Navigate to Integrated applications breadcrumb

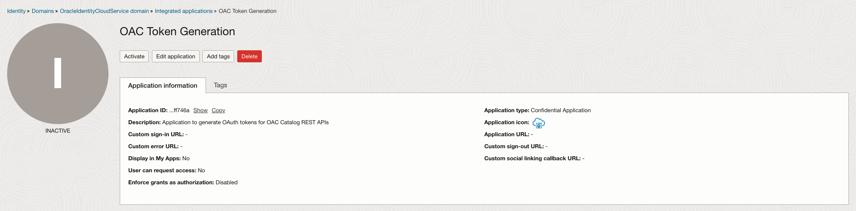(x=184, y=11)
